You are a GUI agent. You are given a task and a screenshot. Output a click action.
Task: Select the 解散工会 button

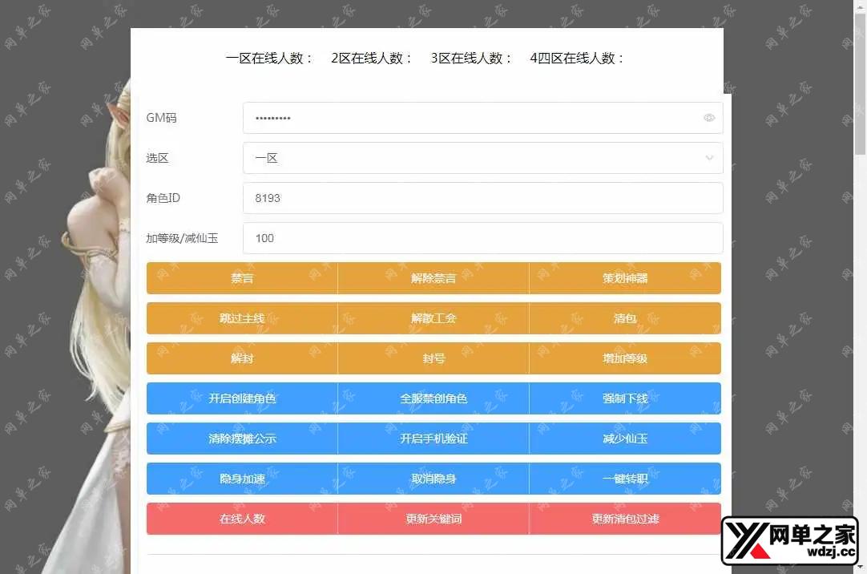[433, 318]
